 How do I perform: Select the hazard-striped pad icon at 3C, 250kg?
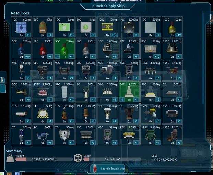[x=43, y=113]
